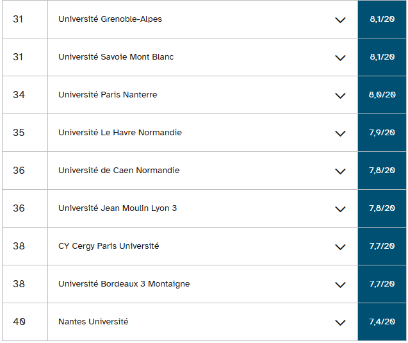Click the Université Jean Moulin Lyon 3 name
Viewport: 408px width, 343px height.
pyautogui.click(x=117, y=208)
